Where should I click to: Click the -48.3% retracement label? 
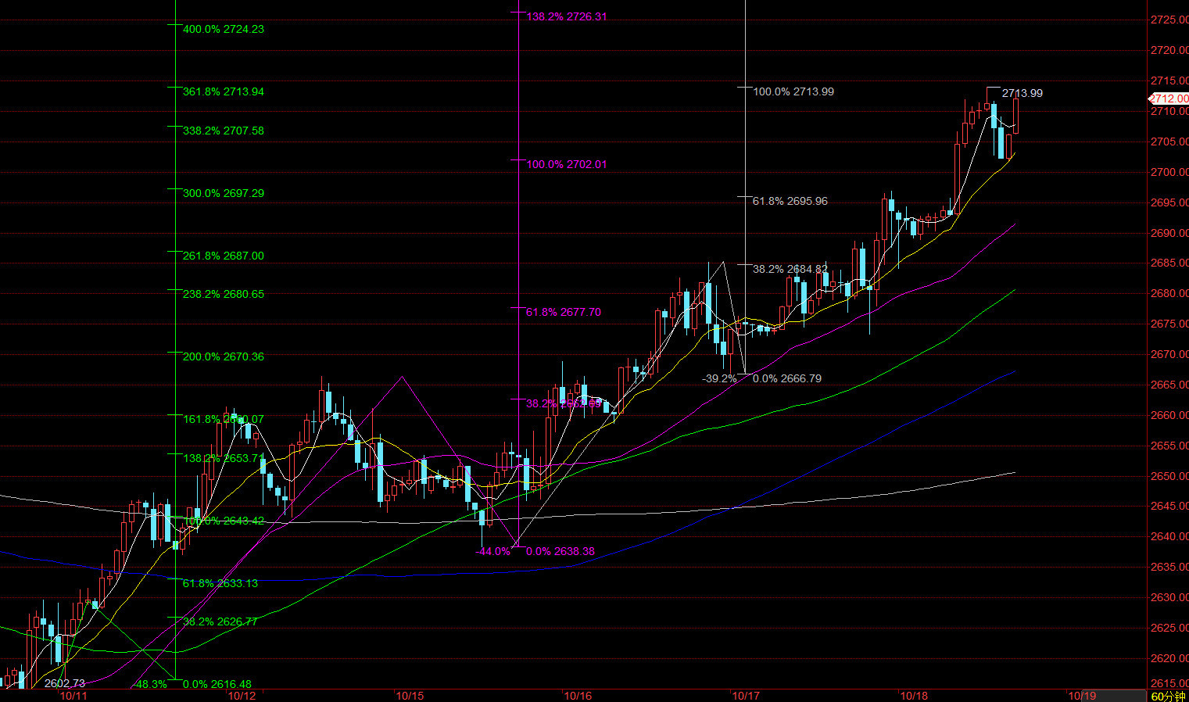pos(151,684)
